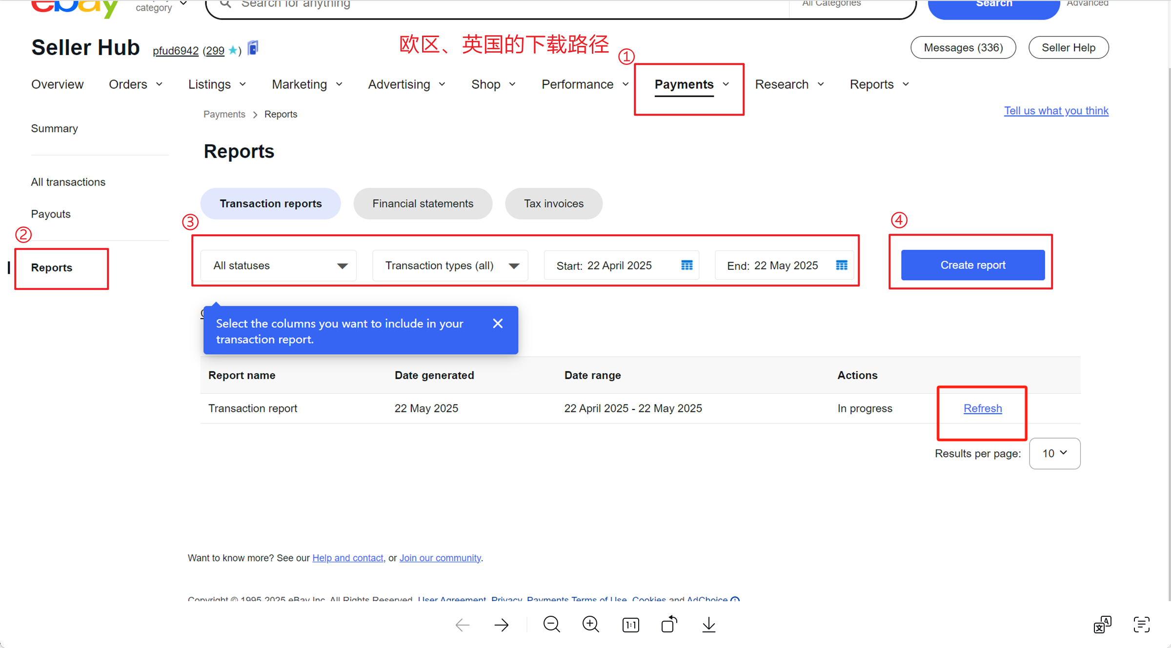The height and width of the screenshot is (648, 1171).
Task: Switch to Financial statements tab
Action: (x=423, y=203)
